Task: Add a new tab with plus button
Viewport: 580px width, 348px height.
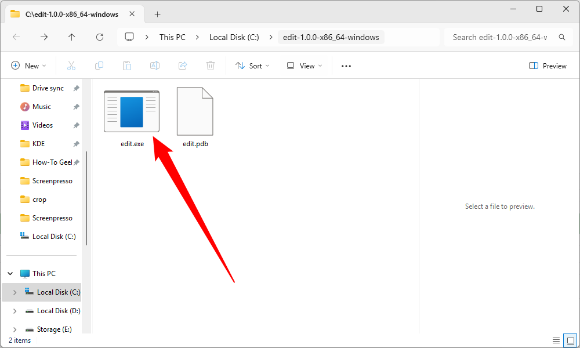Action: 158,14
